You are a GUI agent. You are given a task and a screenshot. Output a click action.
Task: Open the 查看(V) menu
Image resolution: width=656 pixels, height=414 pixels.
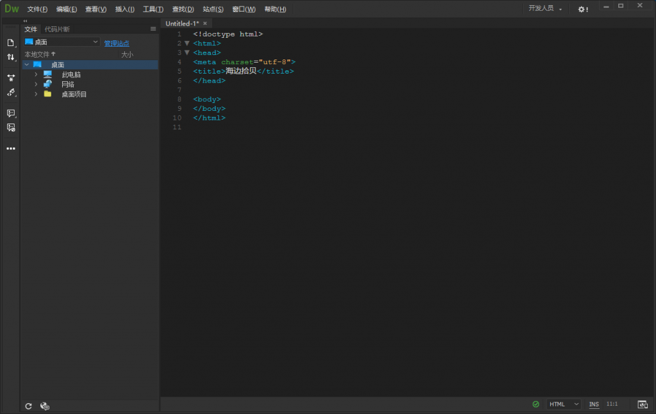click(x=96, y=9)
